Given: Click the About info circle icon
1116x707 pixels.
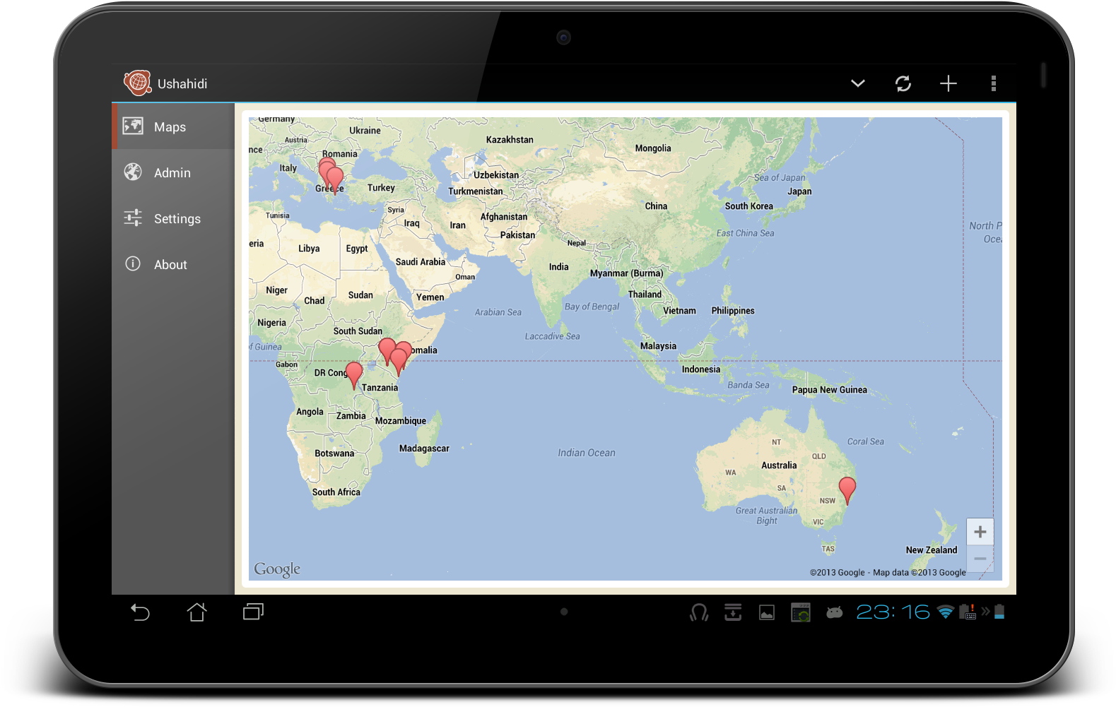Looking at the screenshot, I should pyautogui.click(x=133, y=263).
